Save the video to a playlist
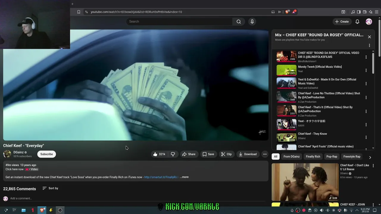 coord(208,154)
